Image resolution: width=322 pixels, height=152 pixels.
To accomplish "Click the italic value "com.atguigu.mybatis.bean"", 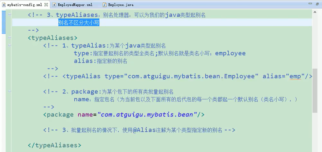I will pos(147,115).
